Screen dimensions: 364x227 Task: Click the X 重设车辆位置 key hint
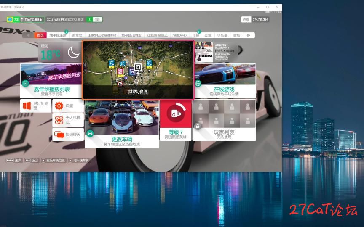coord(54,160)
